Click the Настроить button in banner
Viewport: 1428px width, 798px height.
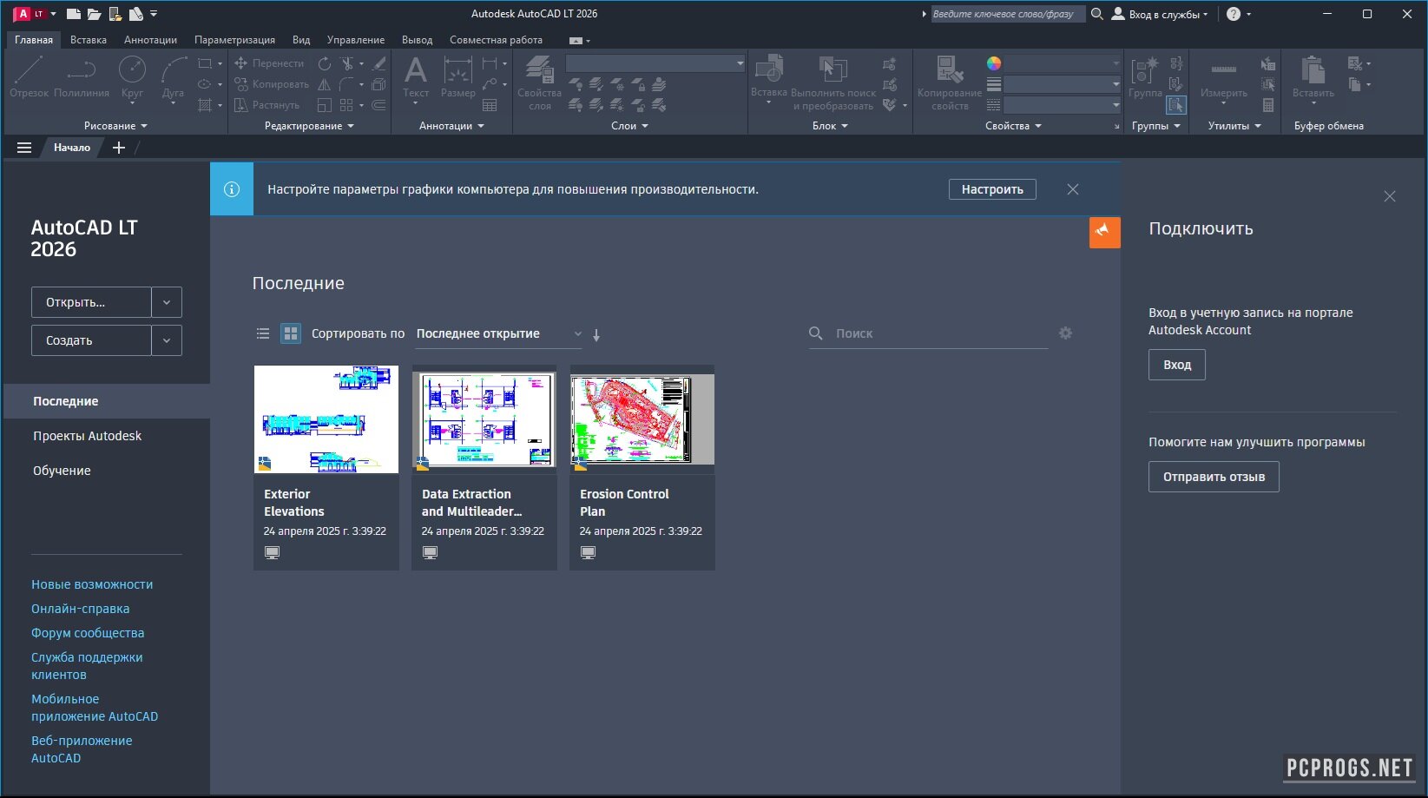tap(992, 189)
